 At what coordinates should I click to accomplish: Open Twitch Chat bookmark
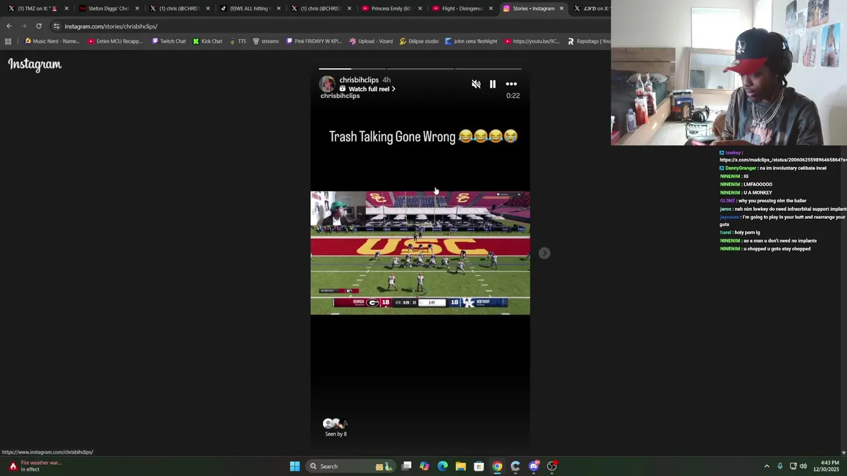point(169,41)
